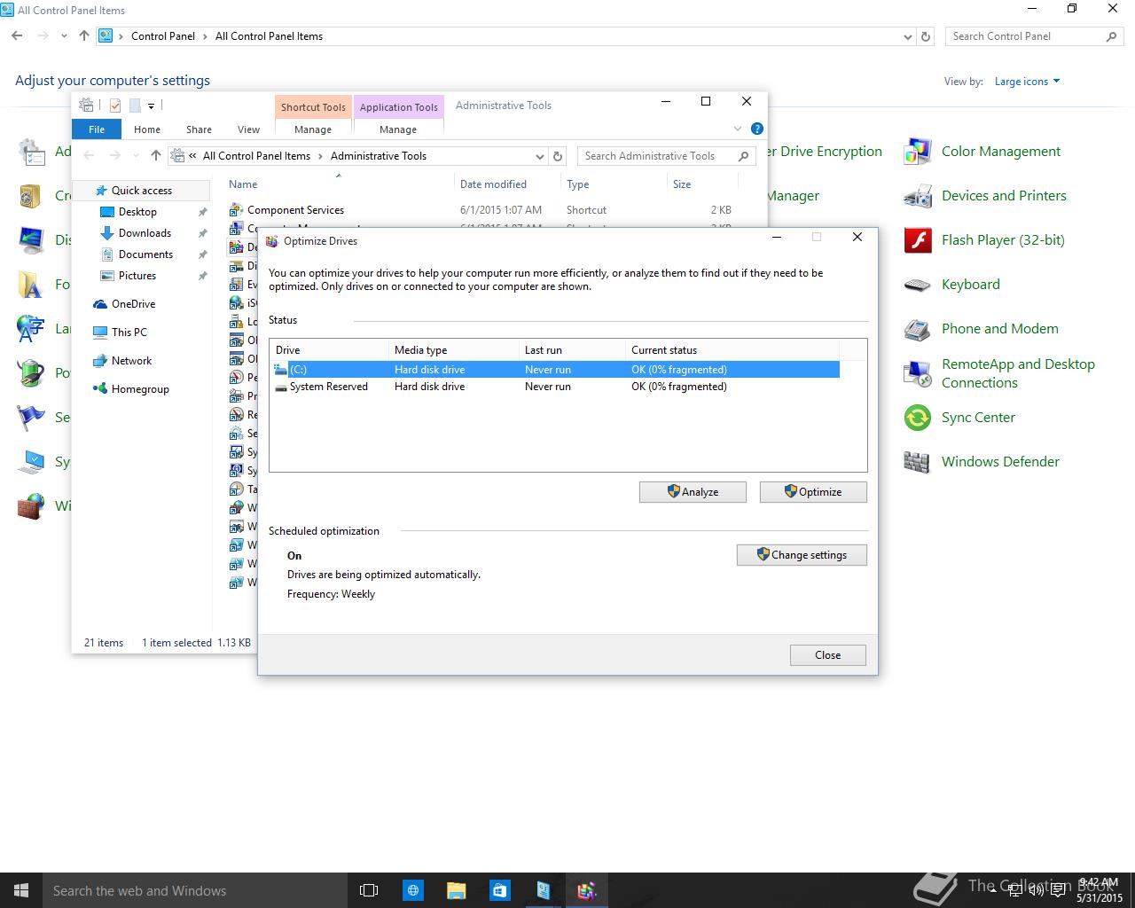Open Help in Administrative Tools window
Image resolution: width=1135 pixels, height=908 pixels.
coord(756,129)
